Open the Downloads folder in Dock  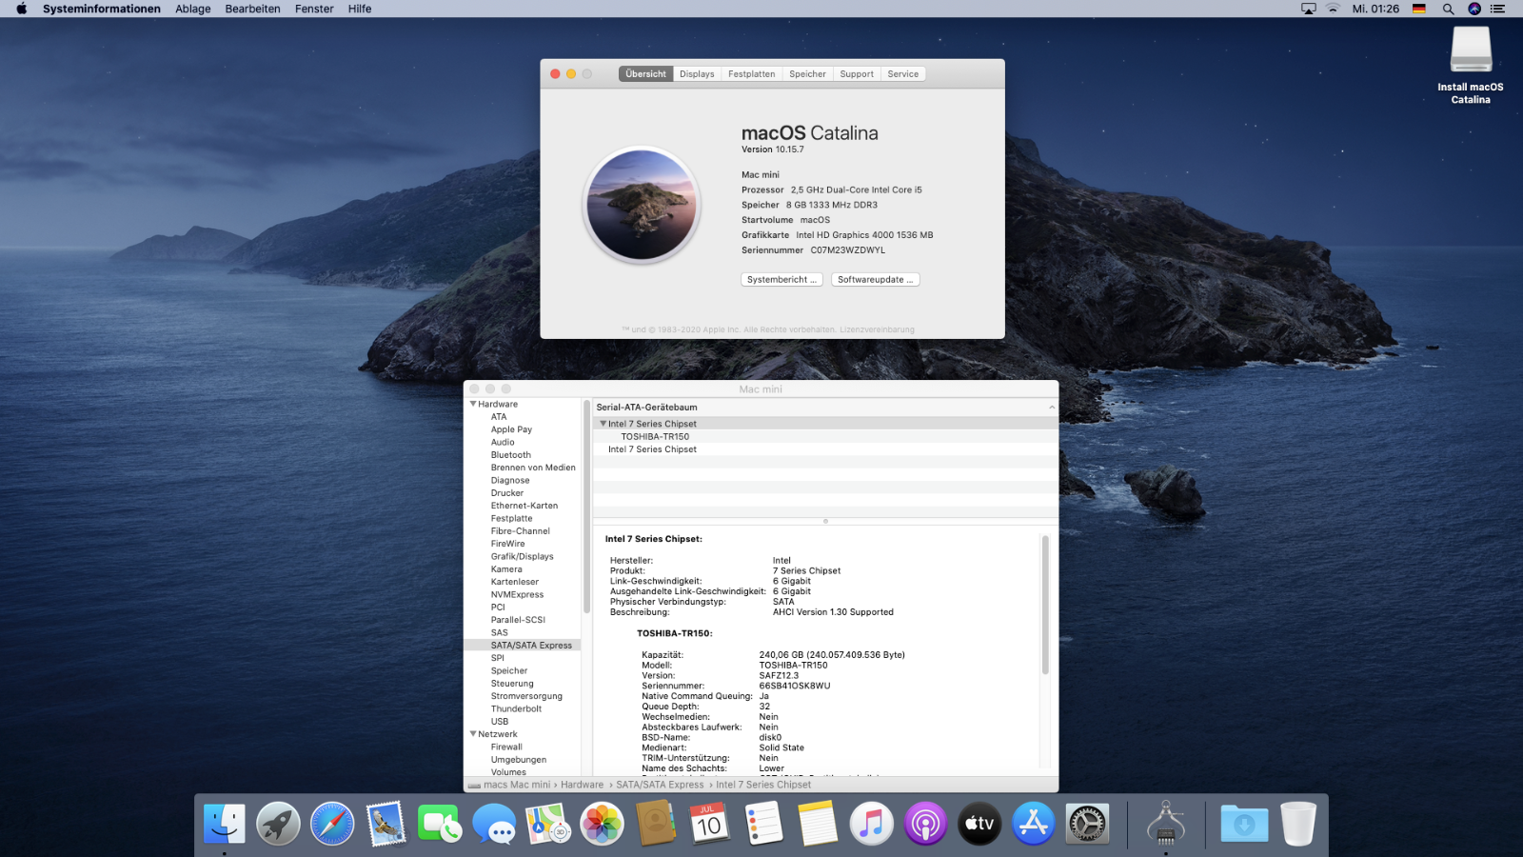point(1244,824)
